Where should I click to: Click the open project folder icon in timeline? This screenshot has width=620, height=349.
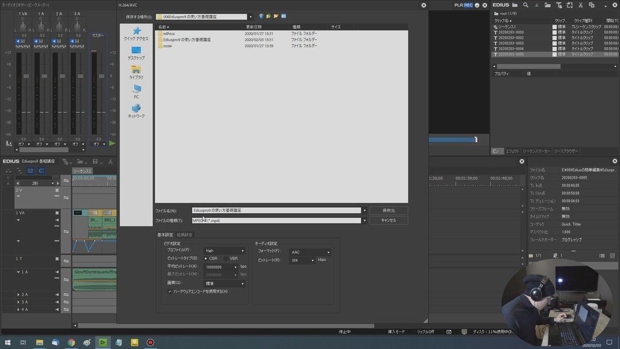point(80,161)
